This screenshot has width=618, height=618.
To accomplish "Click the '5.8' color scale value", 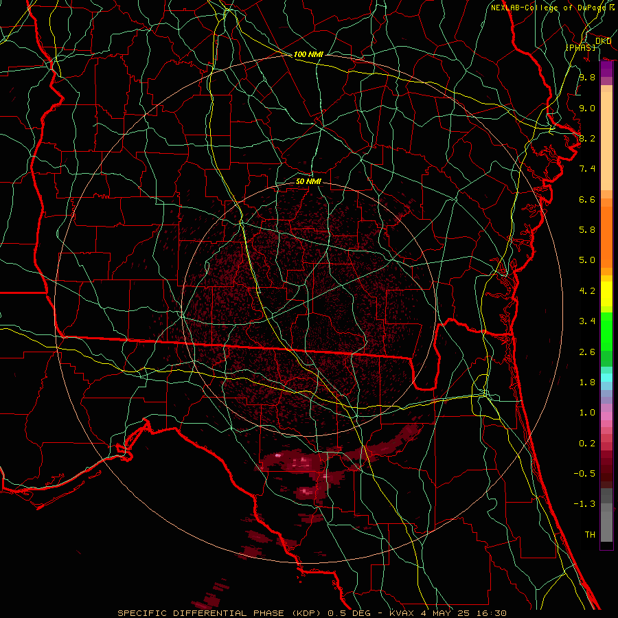I will tap(587, 230).
